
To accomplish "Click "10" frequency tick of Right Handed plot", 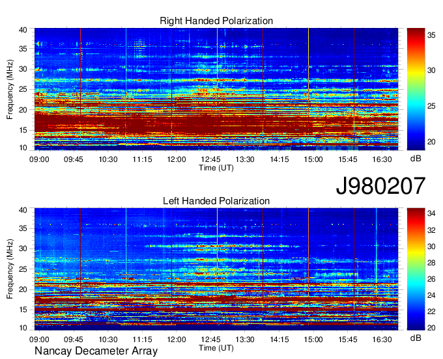I will pyautogui.click(x=23, y=148).
